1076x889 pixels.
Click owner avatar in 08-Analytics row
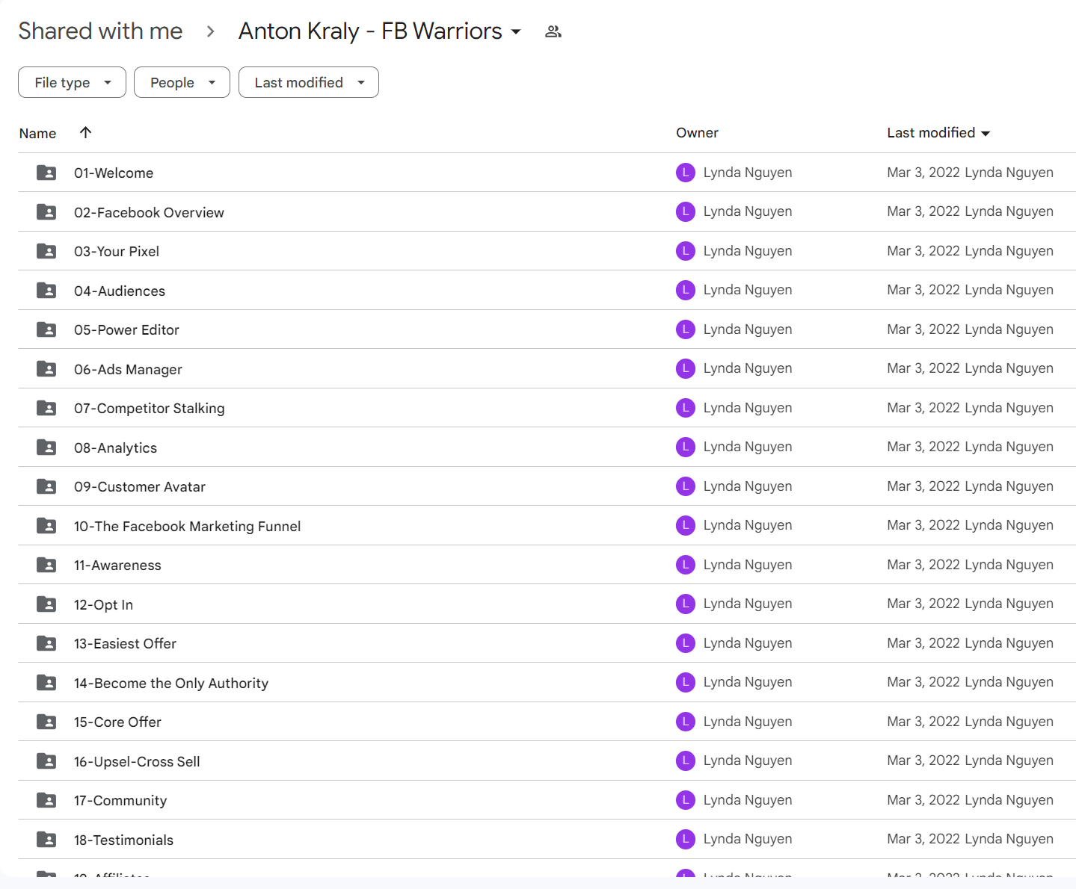[686, 447]
